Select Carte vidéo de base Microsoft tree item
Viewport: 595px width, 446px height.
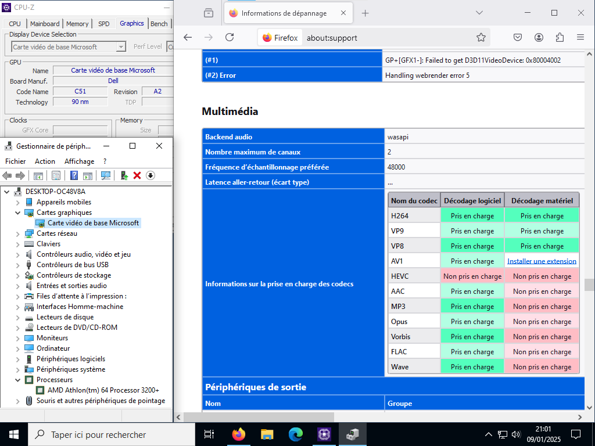point(93,223)
